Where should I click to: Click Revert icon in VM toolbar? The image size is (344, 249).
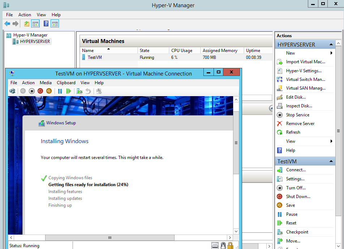[x=88, y=91]
